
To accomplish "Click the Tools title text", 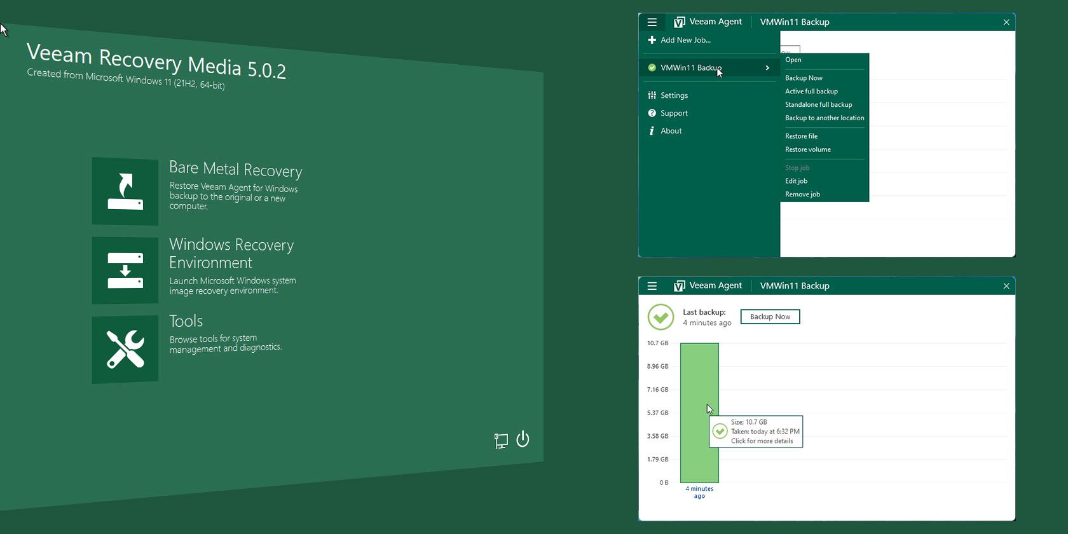I will [x=186, y=321].
